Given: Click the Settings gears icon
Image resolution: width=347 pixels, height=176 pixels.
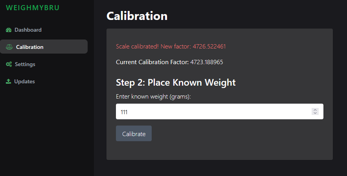Looking at the screenshot, I should tap(9, 64).
